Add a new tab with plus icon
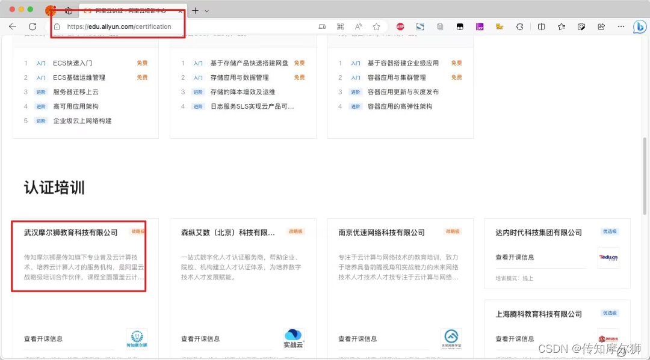650x360 pixels. 195,11
